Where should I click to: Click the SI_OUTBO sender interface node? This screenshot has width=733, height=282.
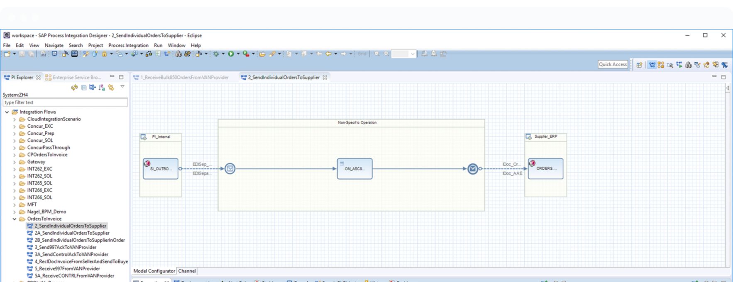161,169
